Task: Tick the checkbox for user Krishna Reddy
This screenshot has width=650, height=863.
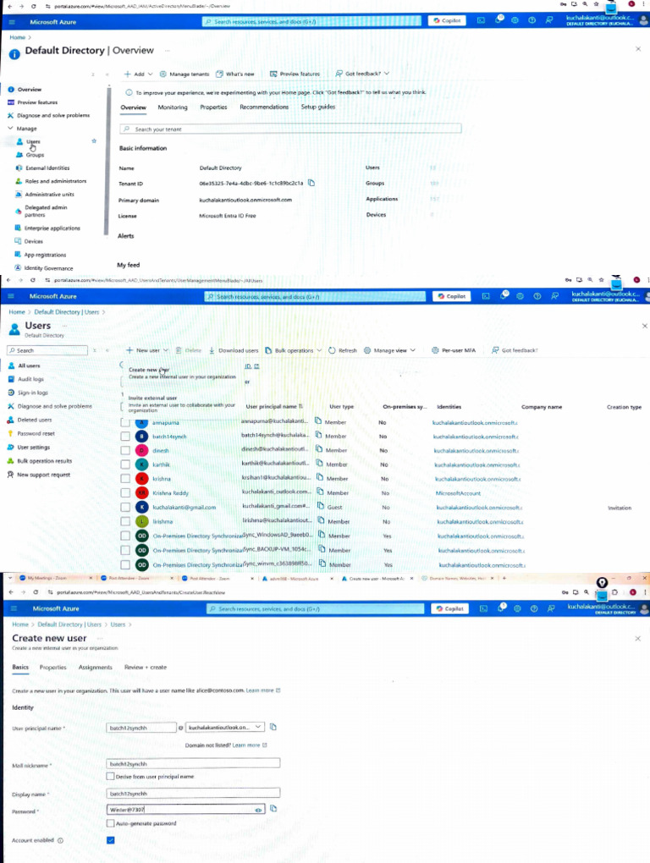Action: click(125, 492)
